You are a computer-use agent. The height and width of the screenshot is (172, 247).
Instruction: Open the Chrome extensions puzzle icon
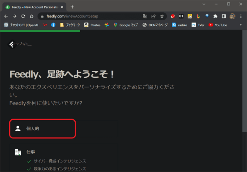[x=215, y=16]
